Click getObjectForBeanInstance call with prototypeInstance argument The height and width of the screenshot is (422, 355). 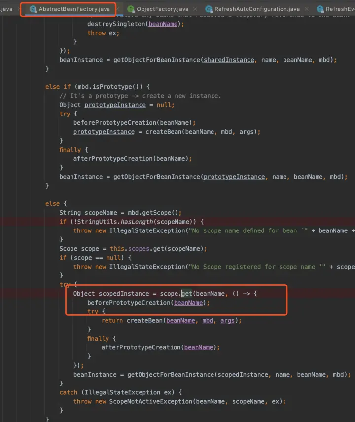click(230, 177)
